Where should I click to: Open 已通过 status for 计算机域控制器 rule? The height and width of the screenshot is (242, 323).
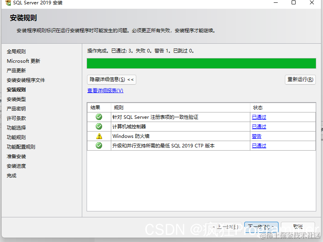coord(259,126)
